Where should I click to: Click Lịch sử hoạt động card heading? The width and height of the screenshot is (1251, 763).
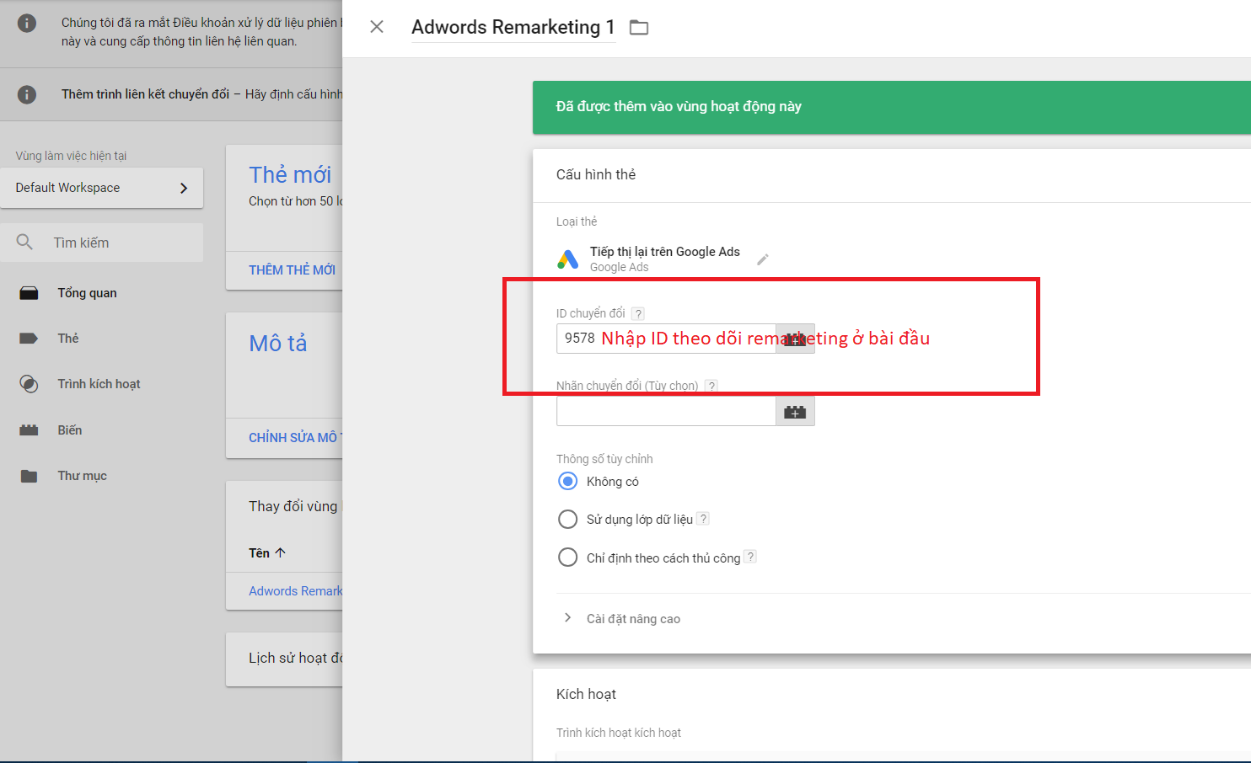(295, 658)
